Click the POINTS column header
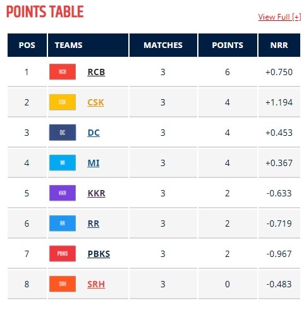 (228, 45)
